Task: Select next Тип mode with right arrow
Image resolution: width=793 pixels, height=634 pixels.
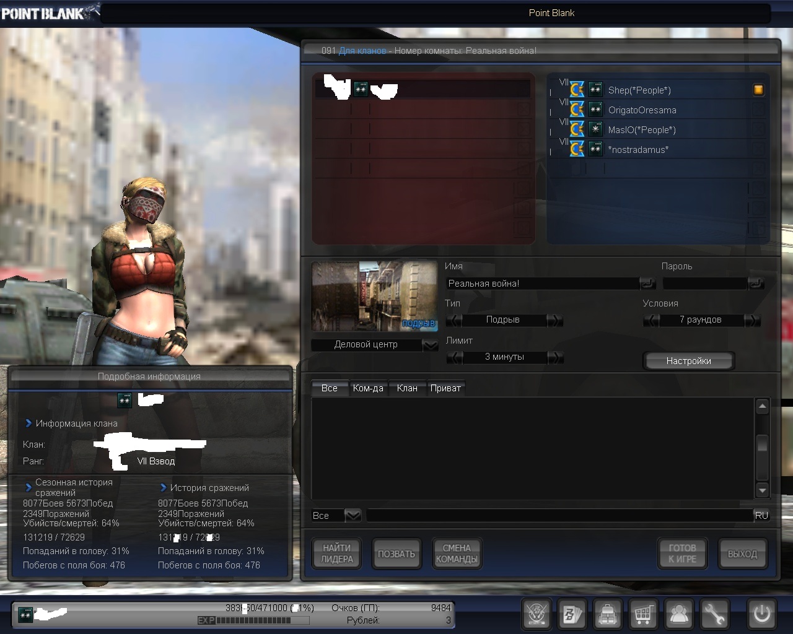Action: pos(555,320)
